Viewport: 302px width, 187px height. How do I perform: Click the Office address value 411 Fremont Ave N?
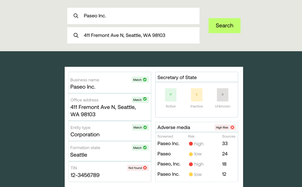coord(103,111)
